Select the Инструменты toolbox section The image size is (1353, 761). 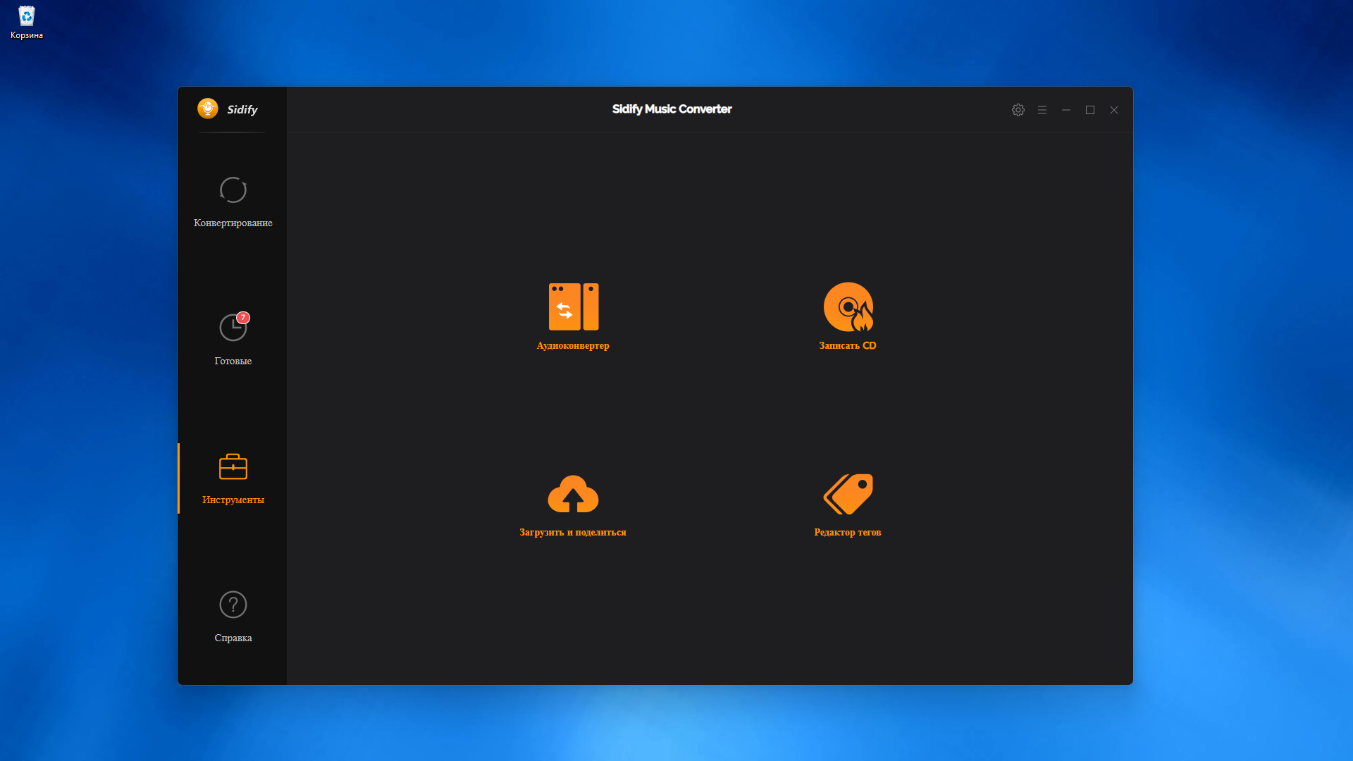click(233, 478)
